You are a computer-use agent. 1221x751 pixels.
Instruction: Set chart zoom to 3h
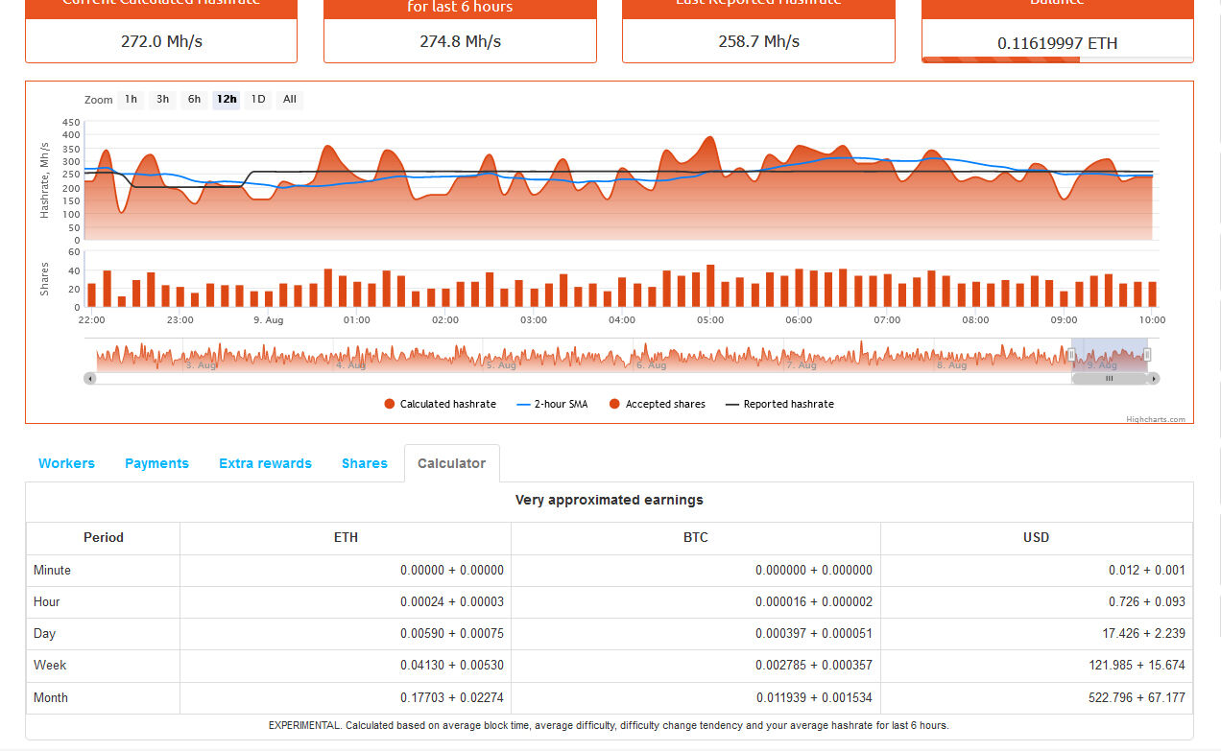[x=162, y=100]
